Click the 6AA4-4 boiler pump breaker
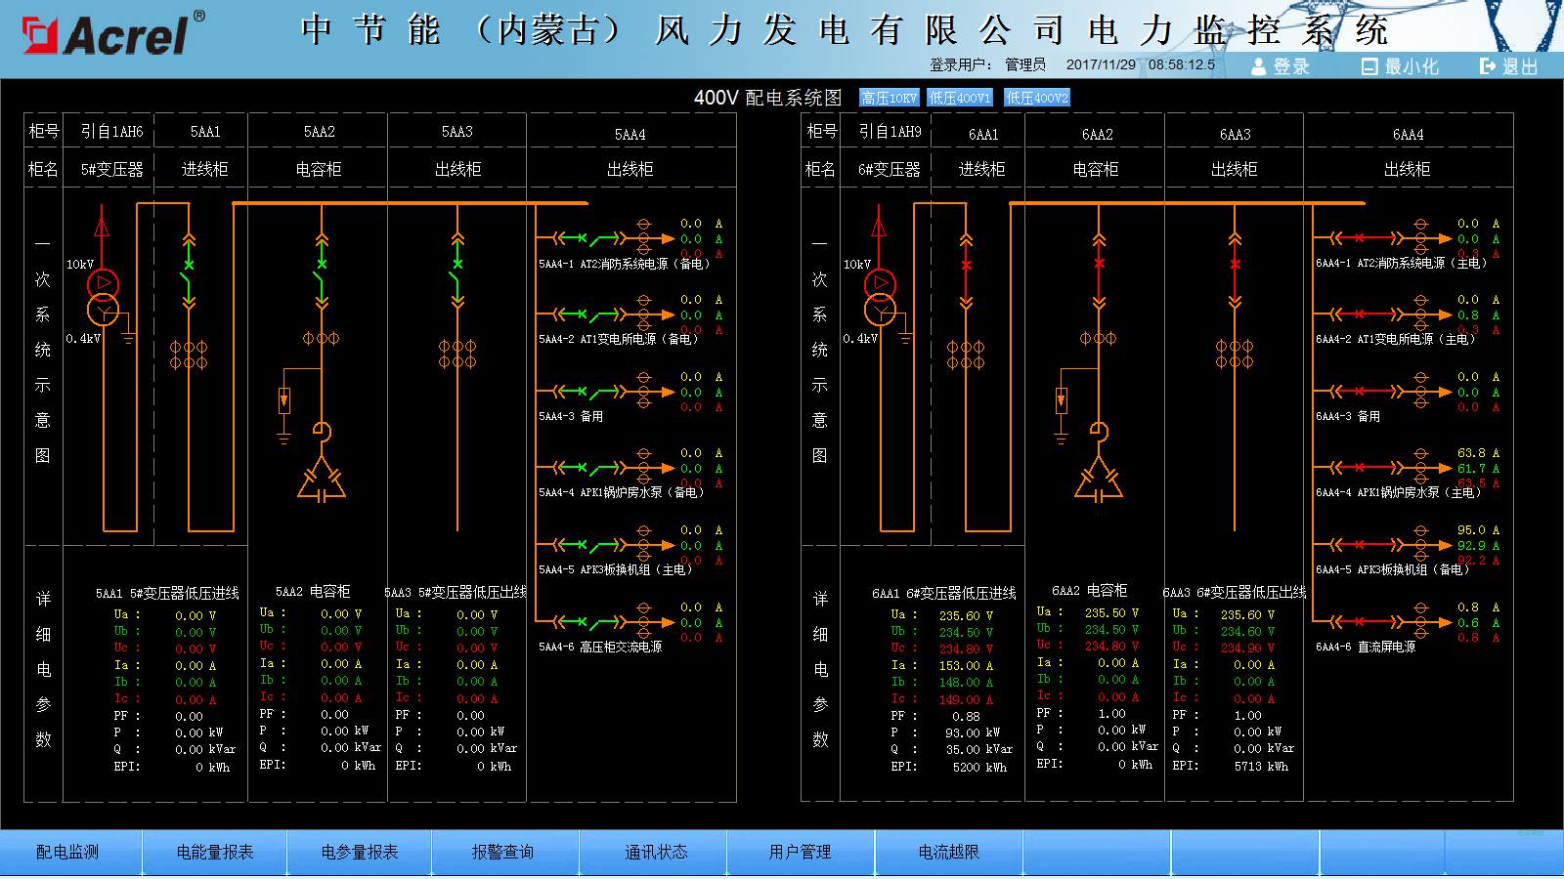Viewport: 1564px width, 879px height. (x=1366, y=468)
